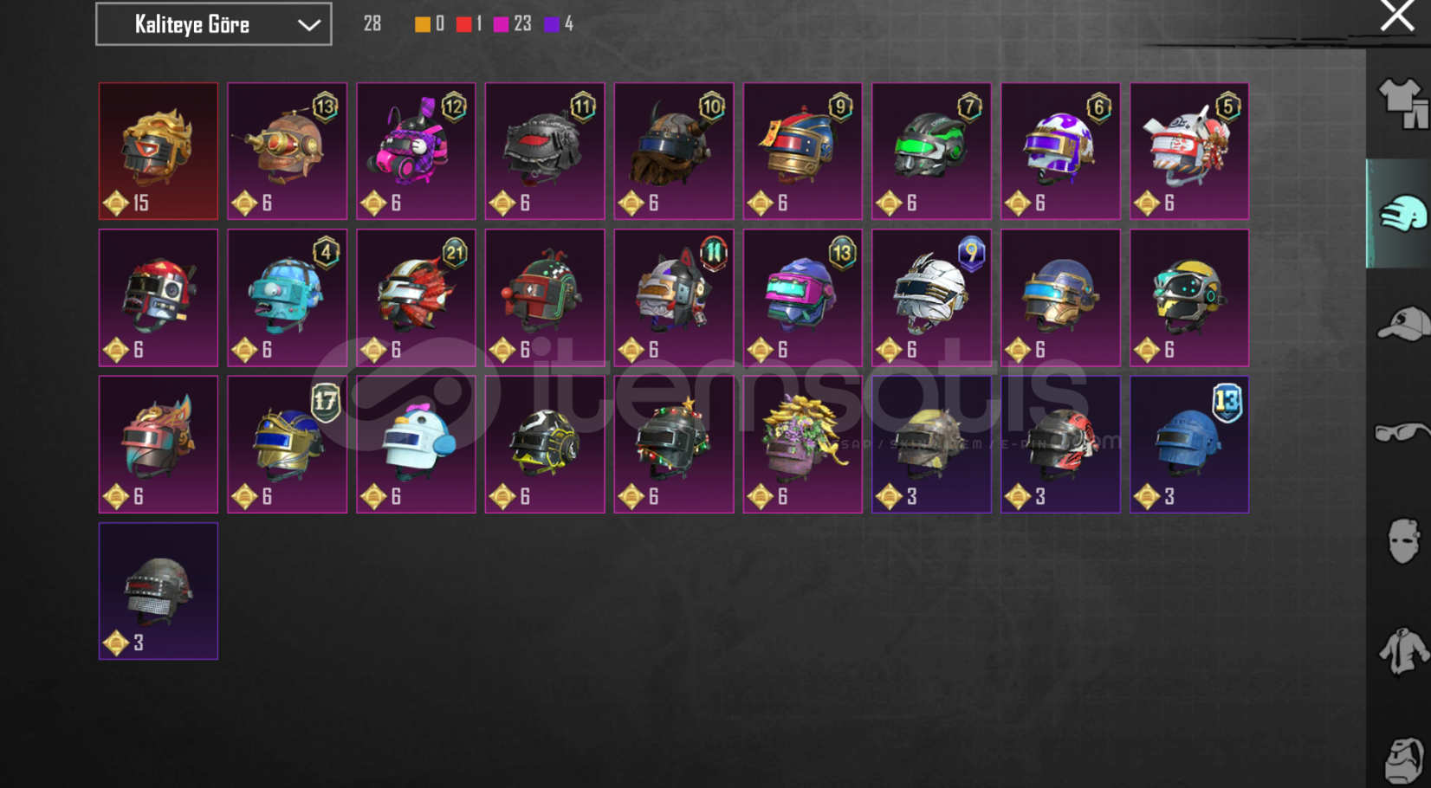Filter by the red quality swatch
The image size is (1431, 788).
tap(463, 24)
